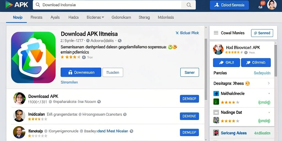Click the large colorful app icon
Image resolution: width=282 pixels, height=141 pixels.
tap(33, 57)
